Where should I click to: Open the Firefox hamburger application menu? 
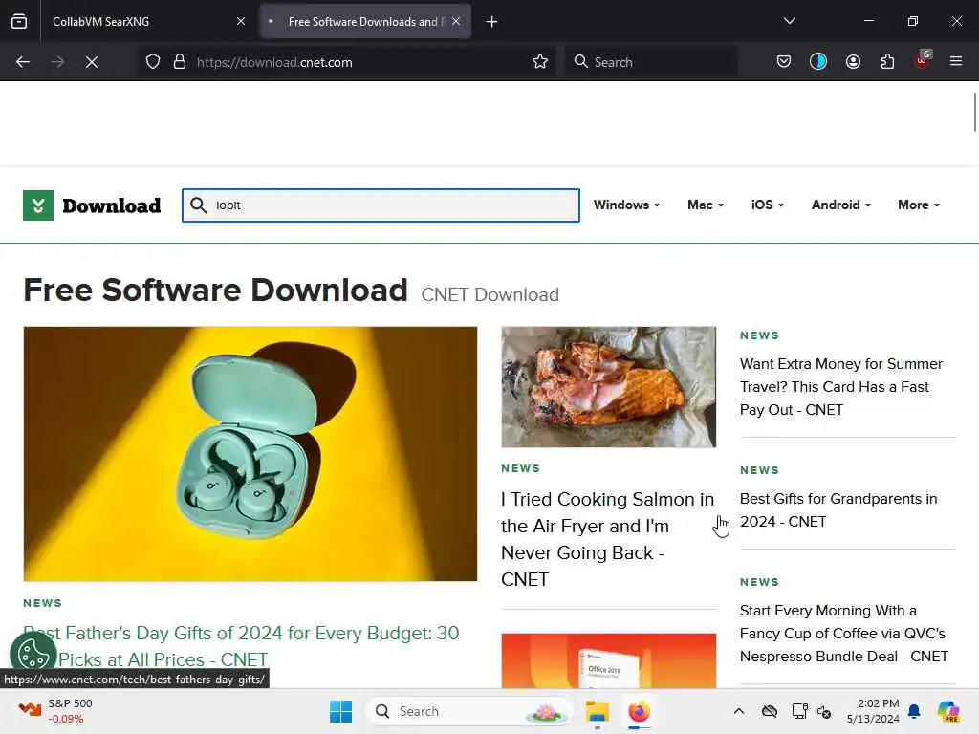point(956,61)
